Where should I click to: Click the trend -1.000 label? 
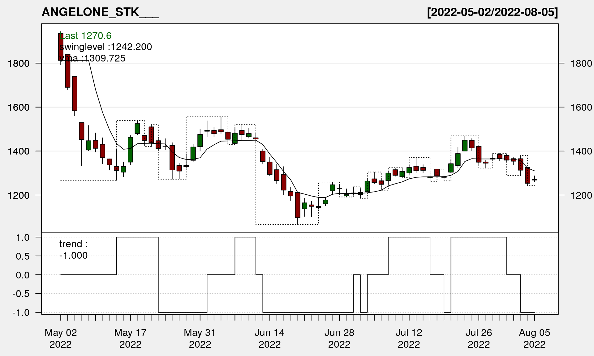(73, 250)
